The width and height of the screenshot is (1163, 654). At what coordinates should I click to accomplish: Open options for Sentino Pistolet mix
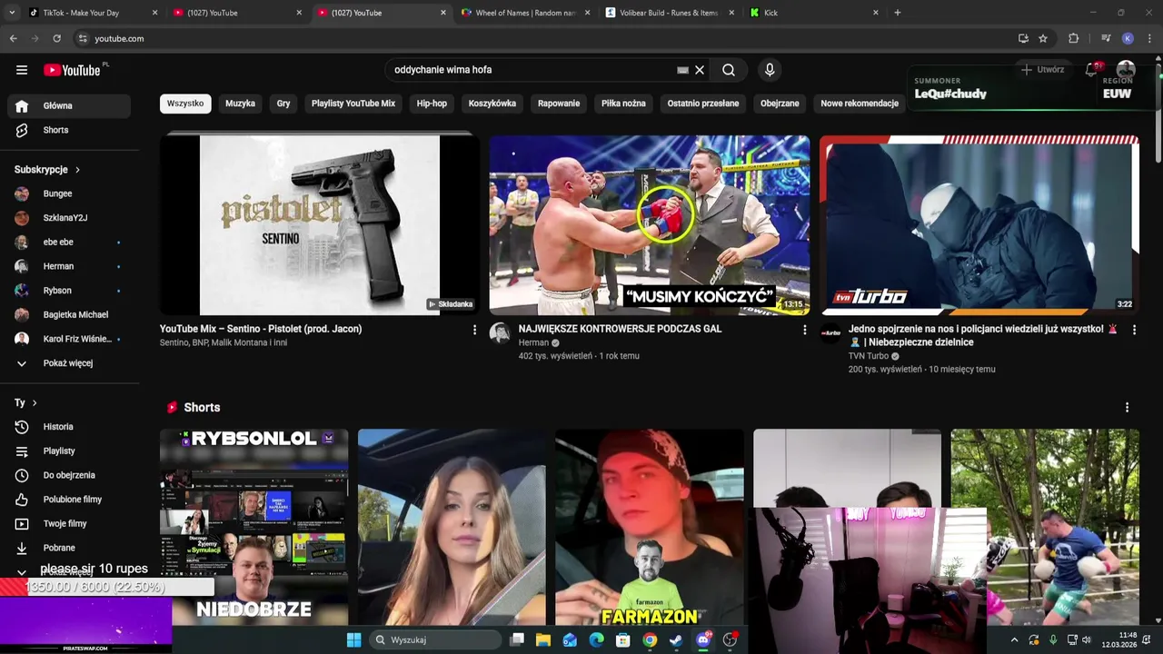tap(474, 330)
